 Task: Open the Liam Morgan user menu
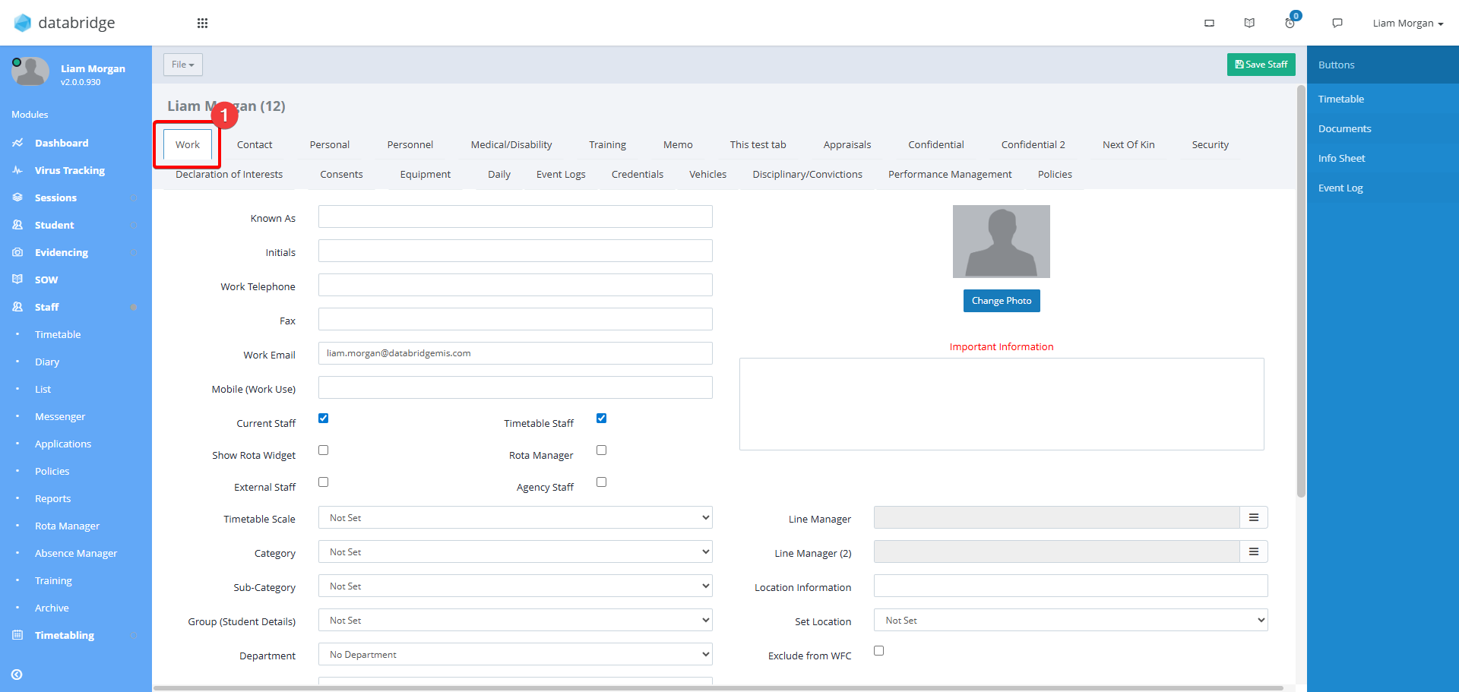pos(1408,23)
